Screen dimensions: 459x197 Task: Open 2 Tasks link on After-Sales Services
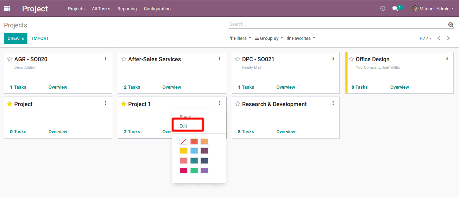click(x=132, y=87)
